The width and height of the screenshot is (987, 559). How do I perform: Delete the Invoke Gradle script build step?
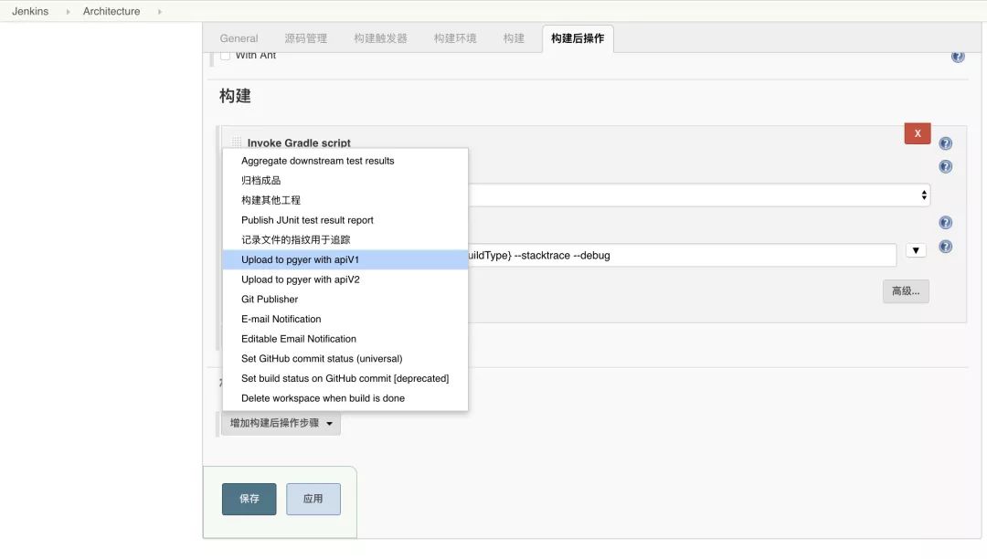point(918,133)
